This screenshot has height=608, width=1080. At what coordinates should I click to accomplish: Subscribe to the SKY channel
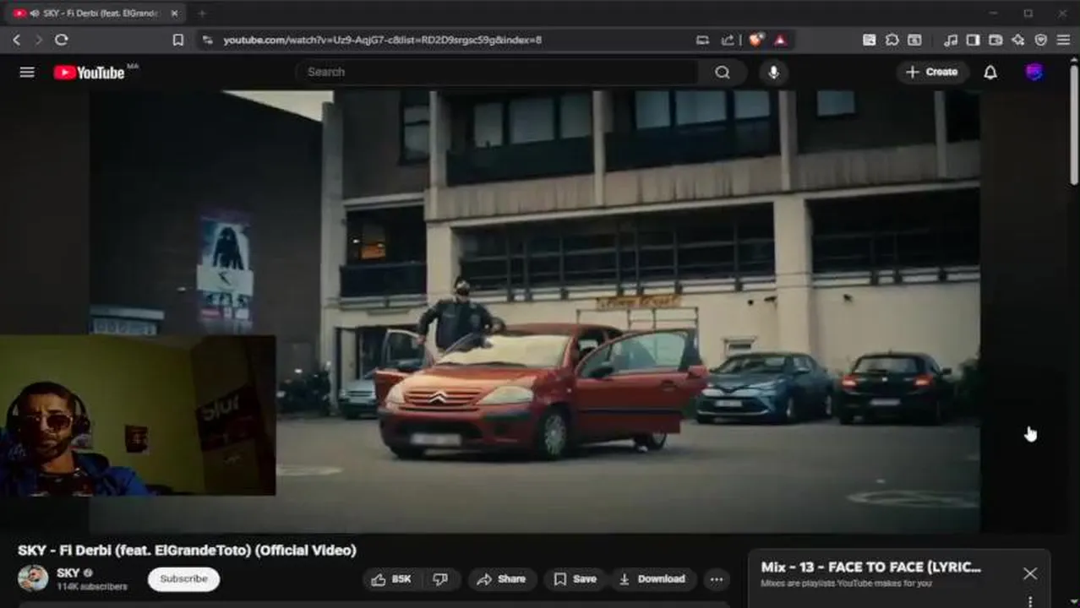click(x=183, y=579)
